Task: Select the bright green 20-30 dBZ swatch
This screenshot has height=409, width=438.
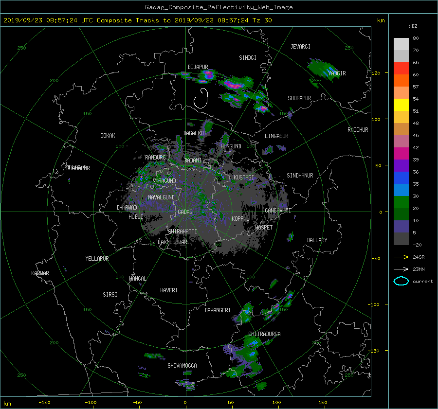Action: tap(401, 202)
